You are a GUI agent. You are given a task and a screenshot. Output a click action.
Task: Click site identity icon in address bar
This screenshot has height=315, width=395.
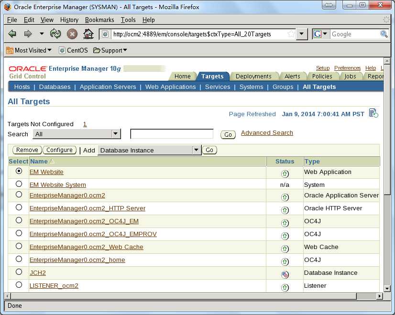click(105, 34)
